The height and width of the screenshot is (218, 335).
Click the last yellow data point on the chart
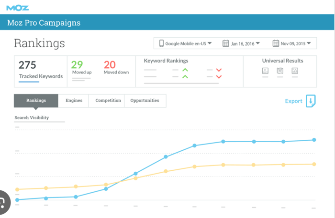(x=314, y=164)
